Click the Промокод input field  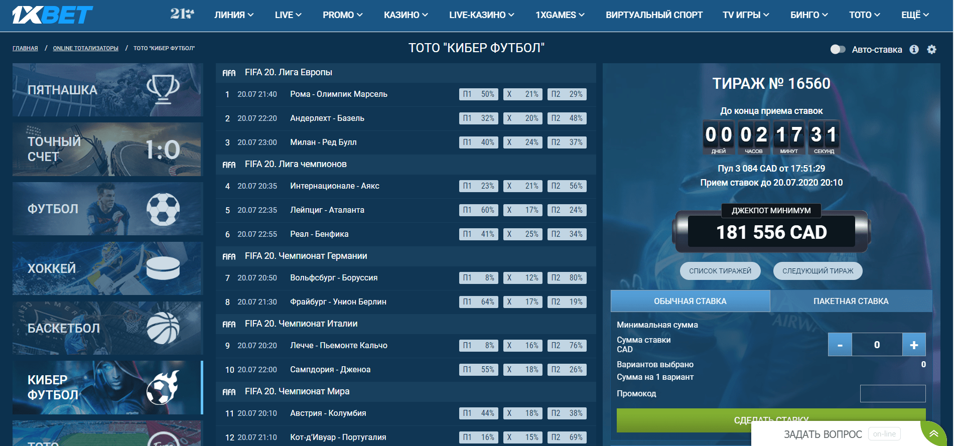pos(893,393)
